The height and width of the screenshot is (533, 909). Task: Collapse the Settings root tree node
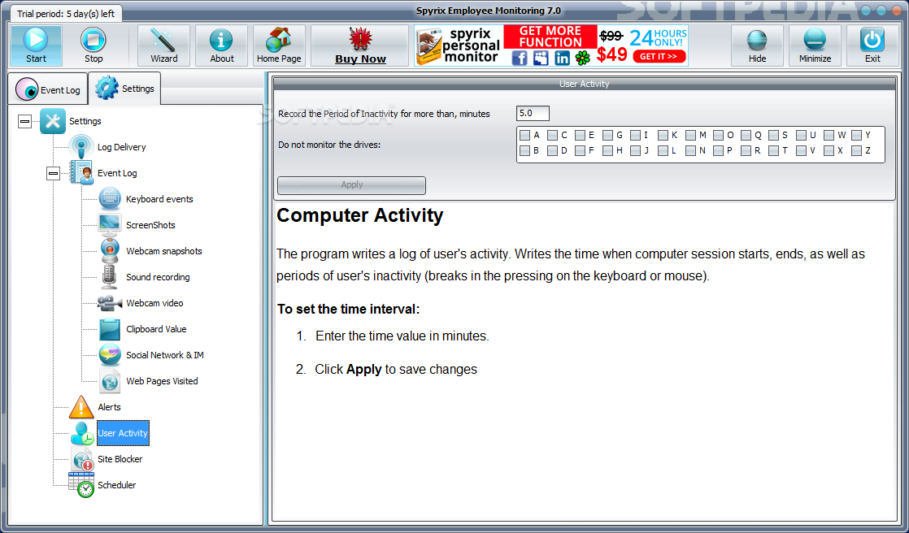(x=24, y=121)
